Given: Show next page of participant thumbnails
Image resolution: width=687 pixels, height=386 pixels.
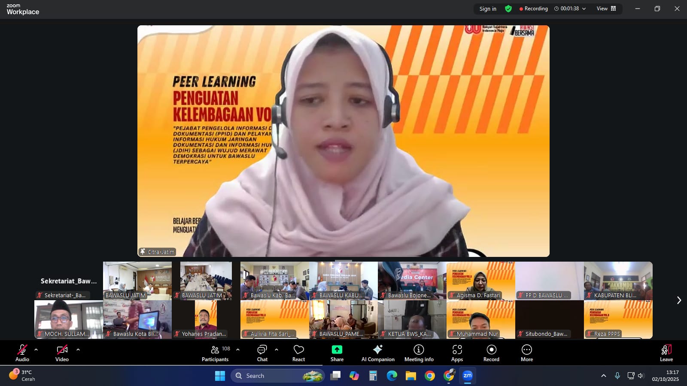Looking at the screenshot, I should coord(679,300).
